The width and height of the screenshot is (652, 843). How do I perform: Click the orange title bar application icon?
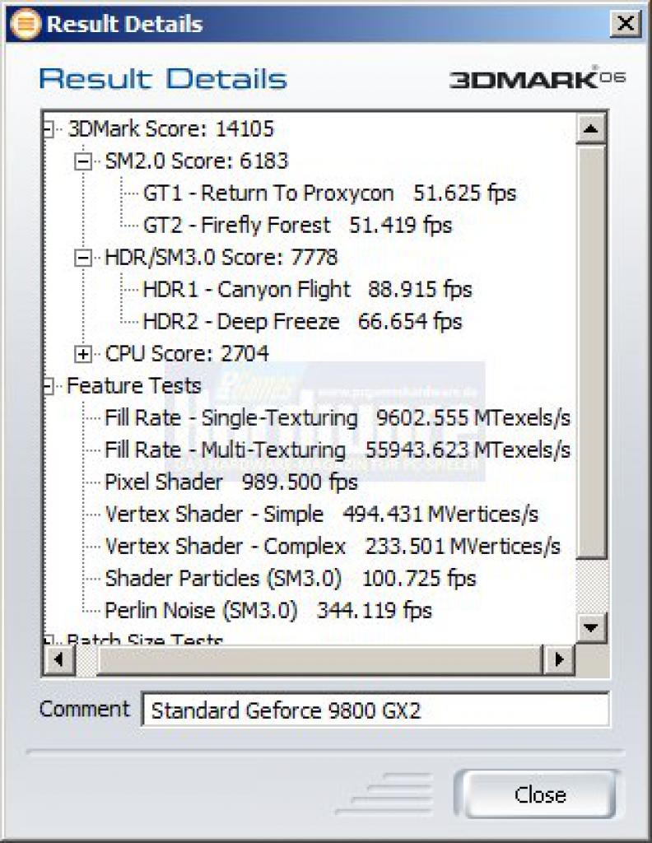click(x=26, y=24)
